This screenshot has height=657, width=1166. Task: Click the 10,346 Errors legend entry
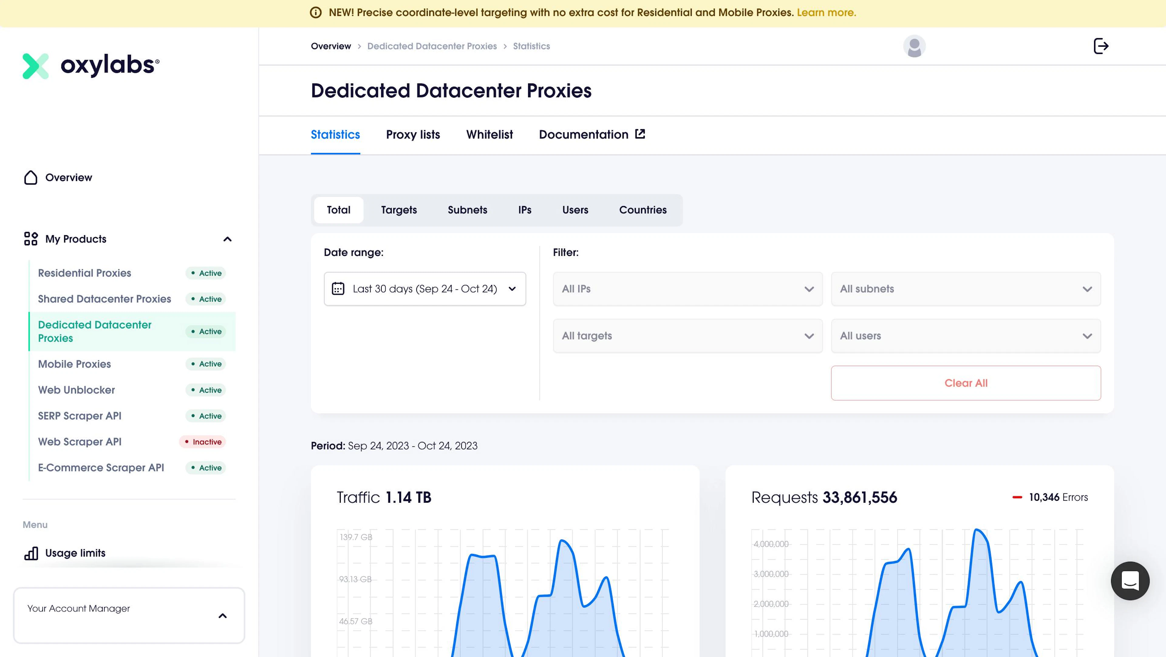1050,497
